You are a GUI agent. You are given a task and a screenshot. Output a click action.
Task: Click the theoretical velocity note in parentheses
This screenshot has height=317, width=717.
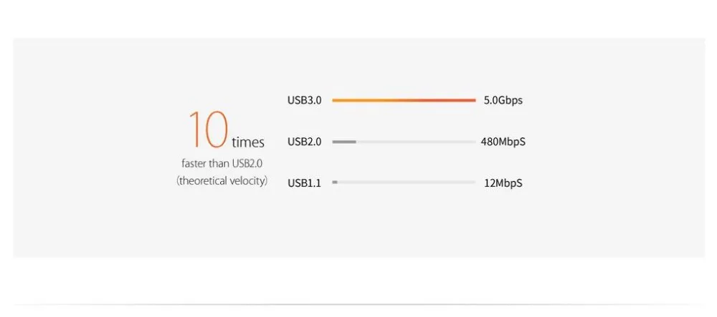point(222,180)
